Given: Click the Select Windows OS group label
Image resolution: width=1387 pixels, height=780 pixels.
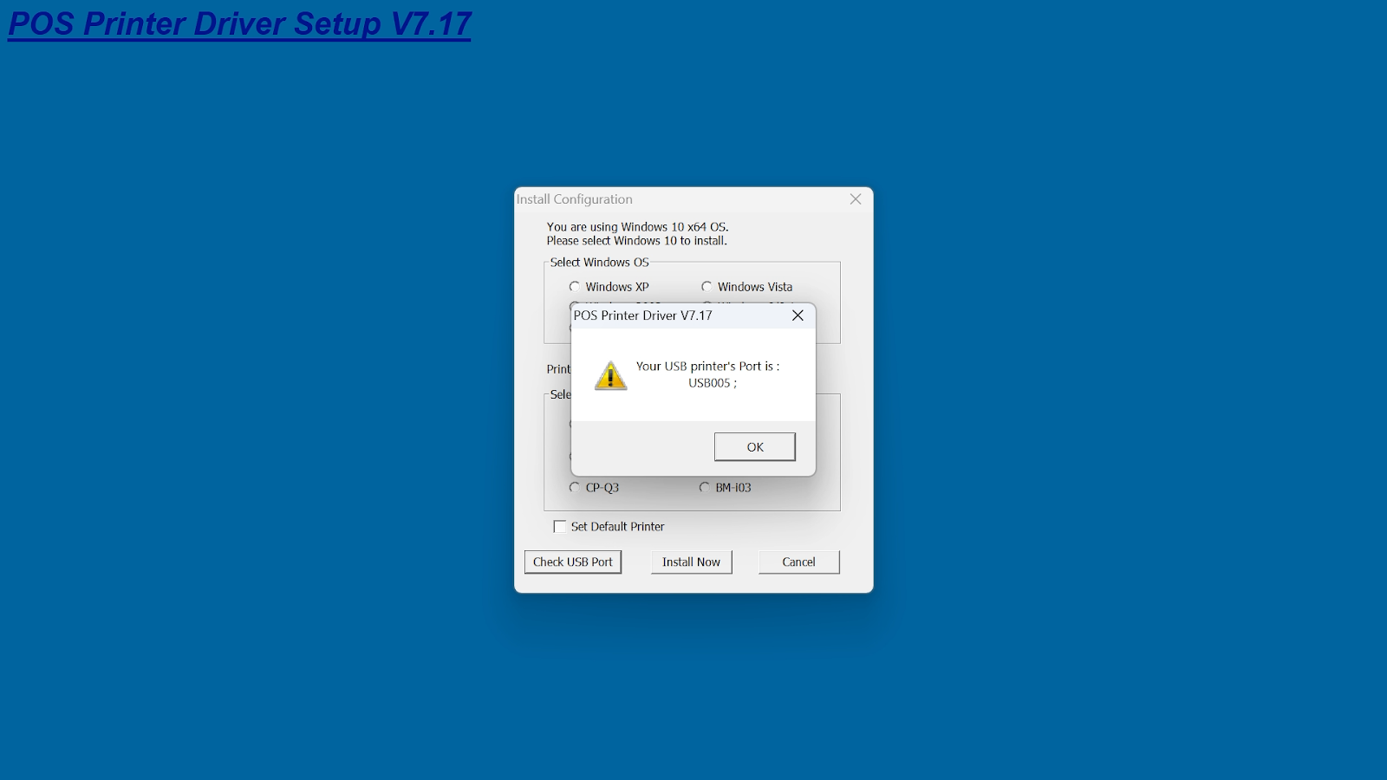Looking at the screenshot, I should pyautogui.click(x=599, y=263).
